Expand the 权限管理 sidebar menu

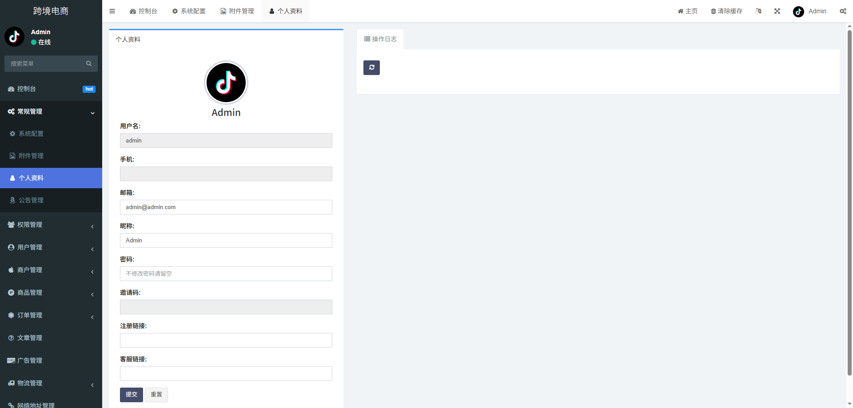(x=51, y=225)
